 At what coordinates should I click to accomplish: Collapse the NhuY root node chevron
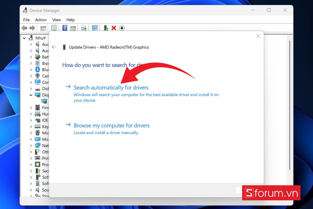(x=24, y=38)
